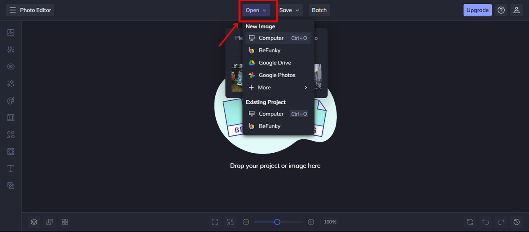Screen dimensions: 529x232
Task: Zoom in with the plus icon
Action: coord(311,222)
